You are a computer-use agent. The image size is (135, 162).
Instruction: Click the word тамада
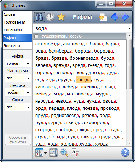[x=88, y=137]
